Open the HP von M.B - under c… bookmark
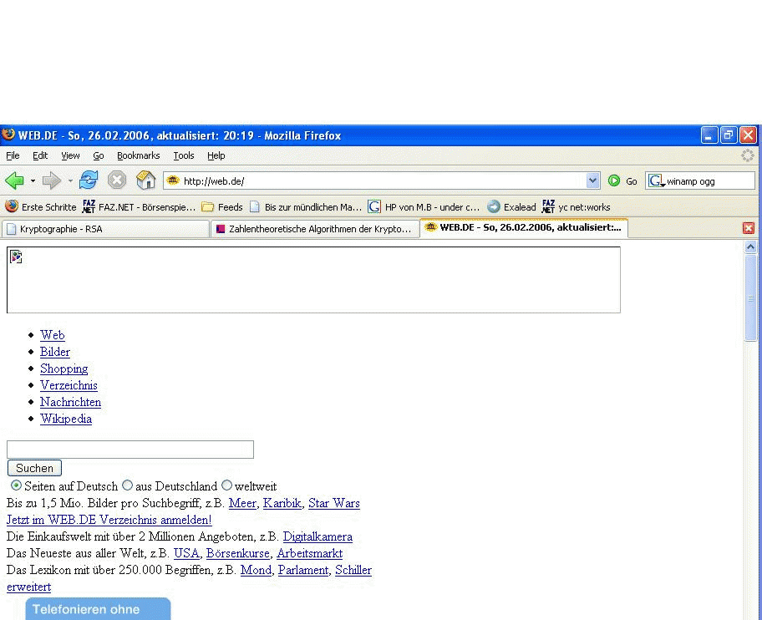The image size is (762, 620). [424, 207]
